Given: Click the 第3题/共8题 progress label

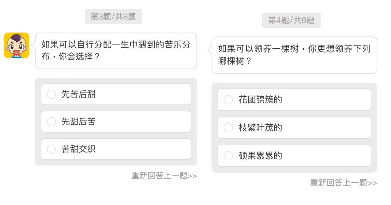Looking at the screenshot, I should (x=113, y=17).
